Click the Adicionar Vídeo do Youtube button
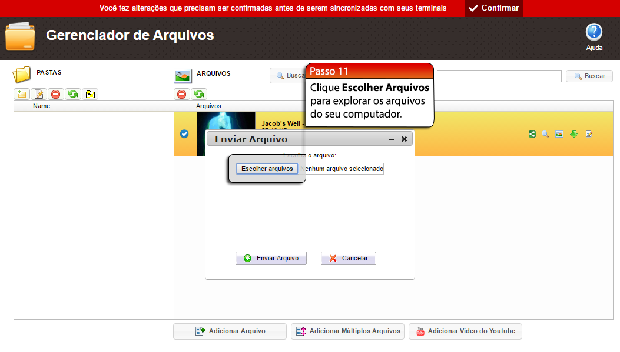620x352 pixels. click(465, 331)
